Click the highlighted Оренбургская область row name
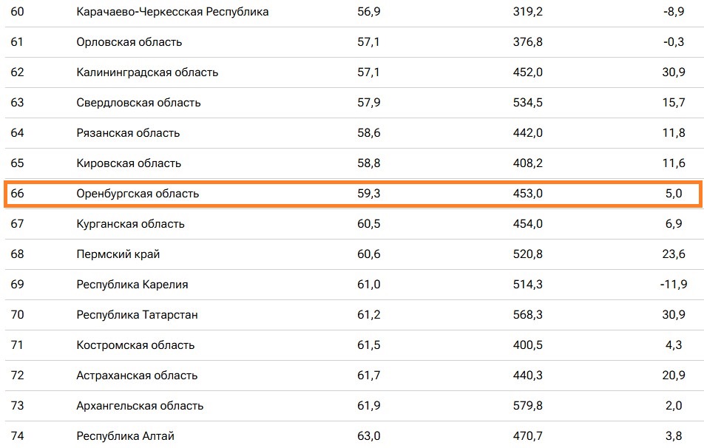This screenshot has width=704, height=448. click(x=138, y=194)
